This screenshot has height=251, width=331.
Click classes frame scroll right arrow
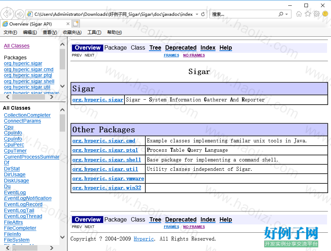point(51,248)
